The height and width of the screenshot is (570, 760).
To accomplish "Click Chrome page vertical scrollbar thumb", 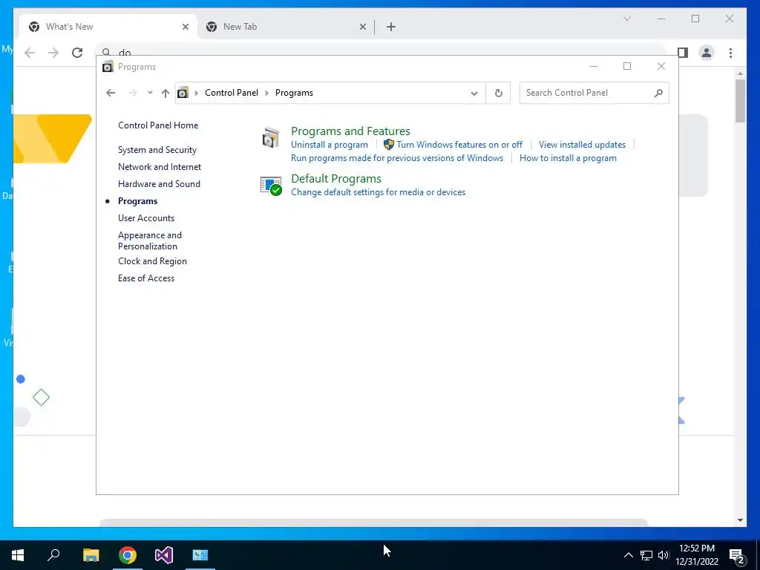I will point(740,101).
